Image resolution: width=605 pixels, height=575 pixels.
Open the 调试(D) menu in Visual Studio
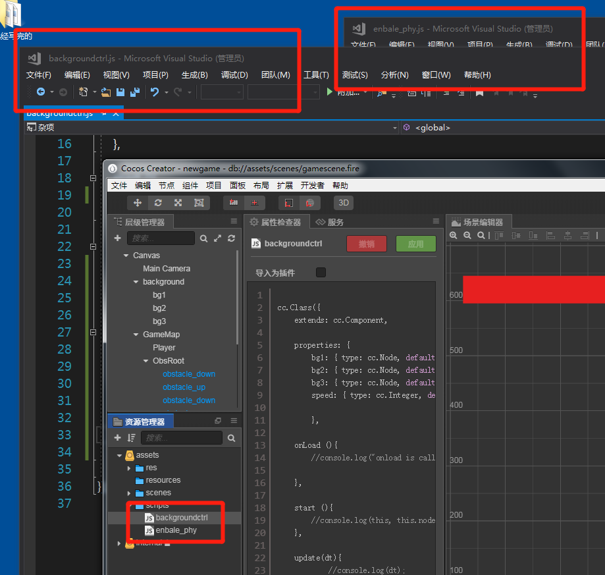coord(234,75)
